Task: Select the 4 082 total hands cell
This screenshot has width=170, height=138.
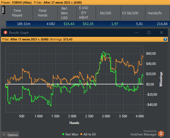Action: click(x=51, y=24)
